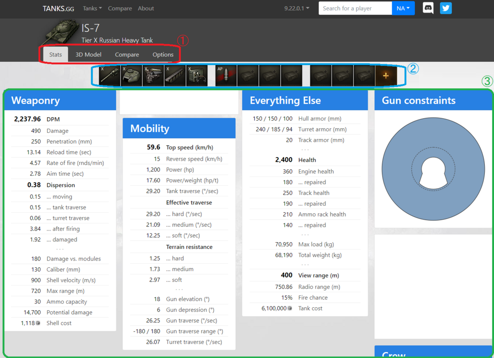494x358 pixels.
Task: Click the Turret traverse (°/sec) label
Action: click(194, 342)
